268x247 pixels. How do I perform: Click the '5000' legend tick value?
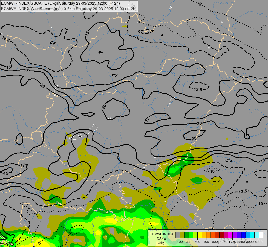pyautogui.click(x=259, y=242)
